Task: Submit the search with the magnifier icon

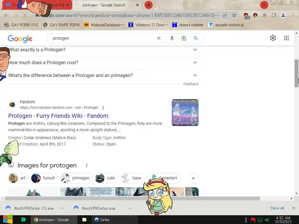Action: pyautogui.click(x=196, y=38)
